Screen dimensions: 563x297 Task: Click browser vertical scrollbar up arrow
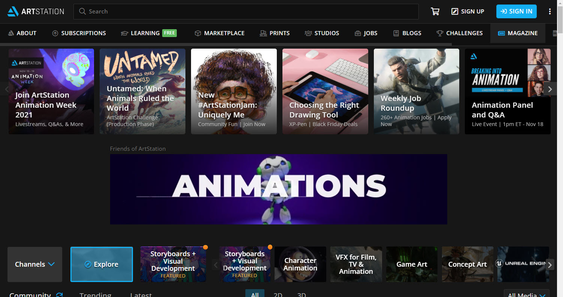point(560,3)
